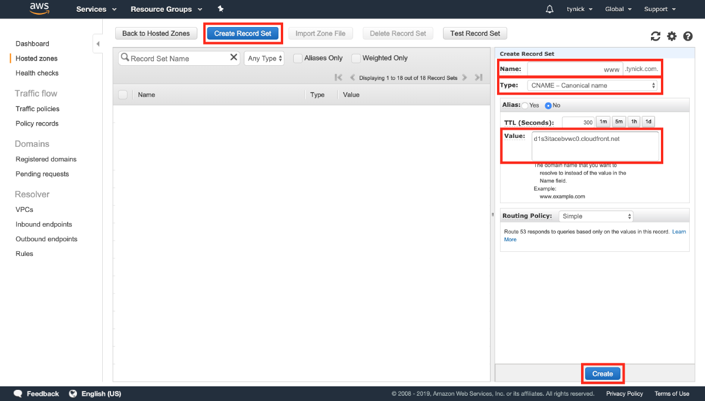
Task: Sort by the Name column header
Action: coord(146,95)
